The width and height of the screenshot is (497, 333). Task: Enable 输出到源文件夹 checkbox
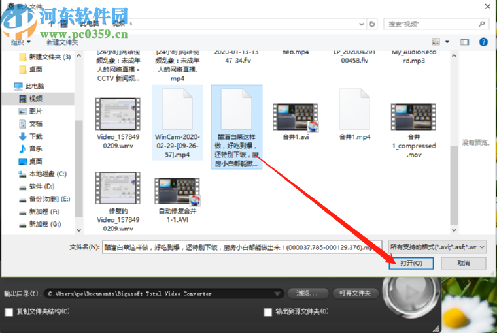coord(268,312)
